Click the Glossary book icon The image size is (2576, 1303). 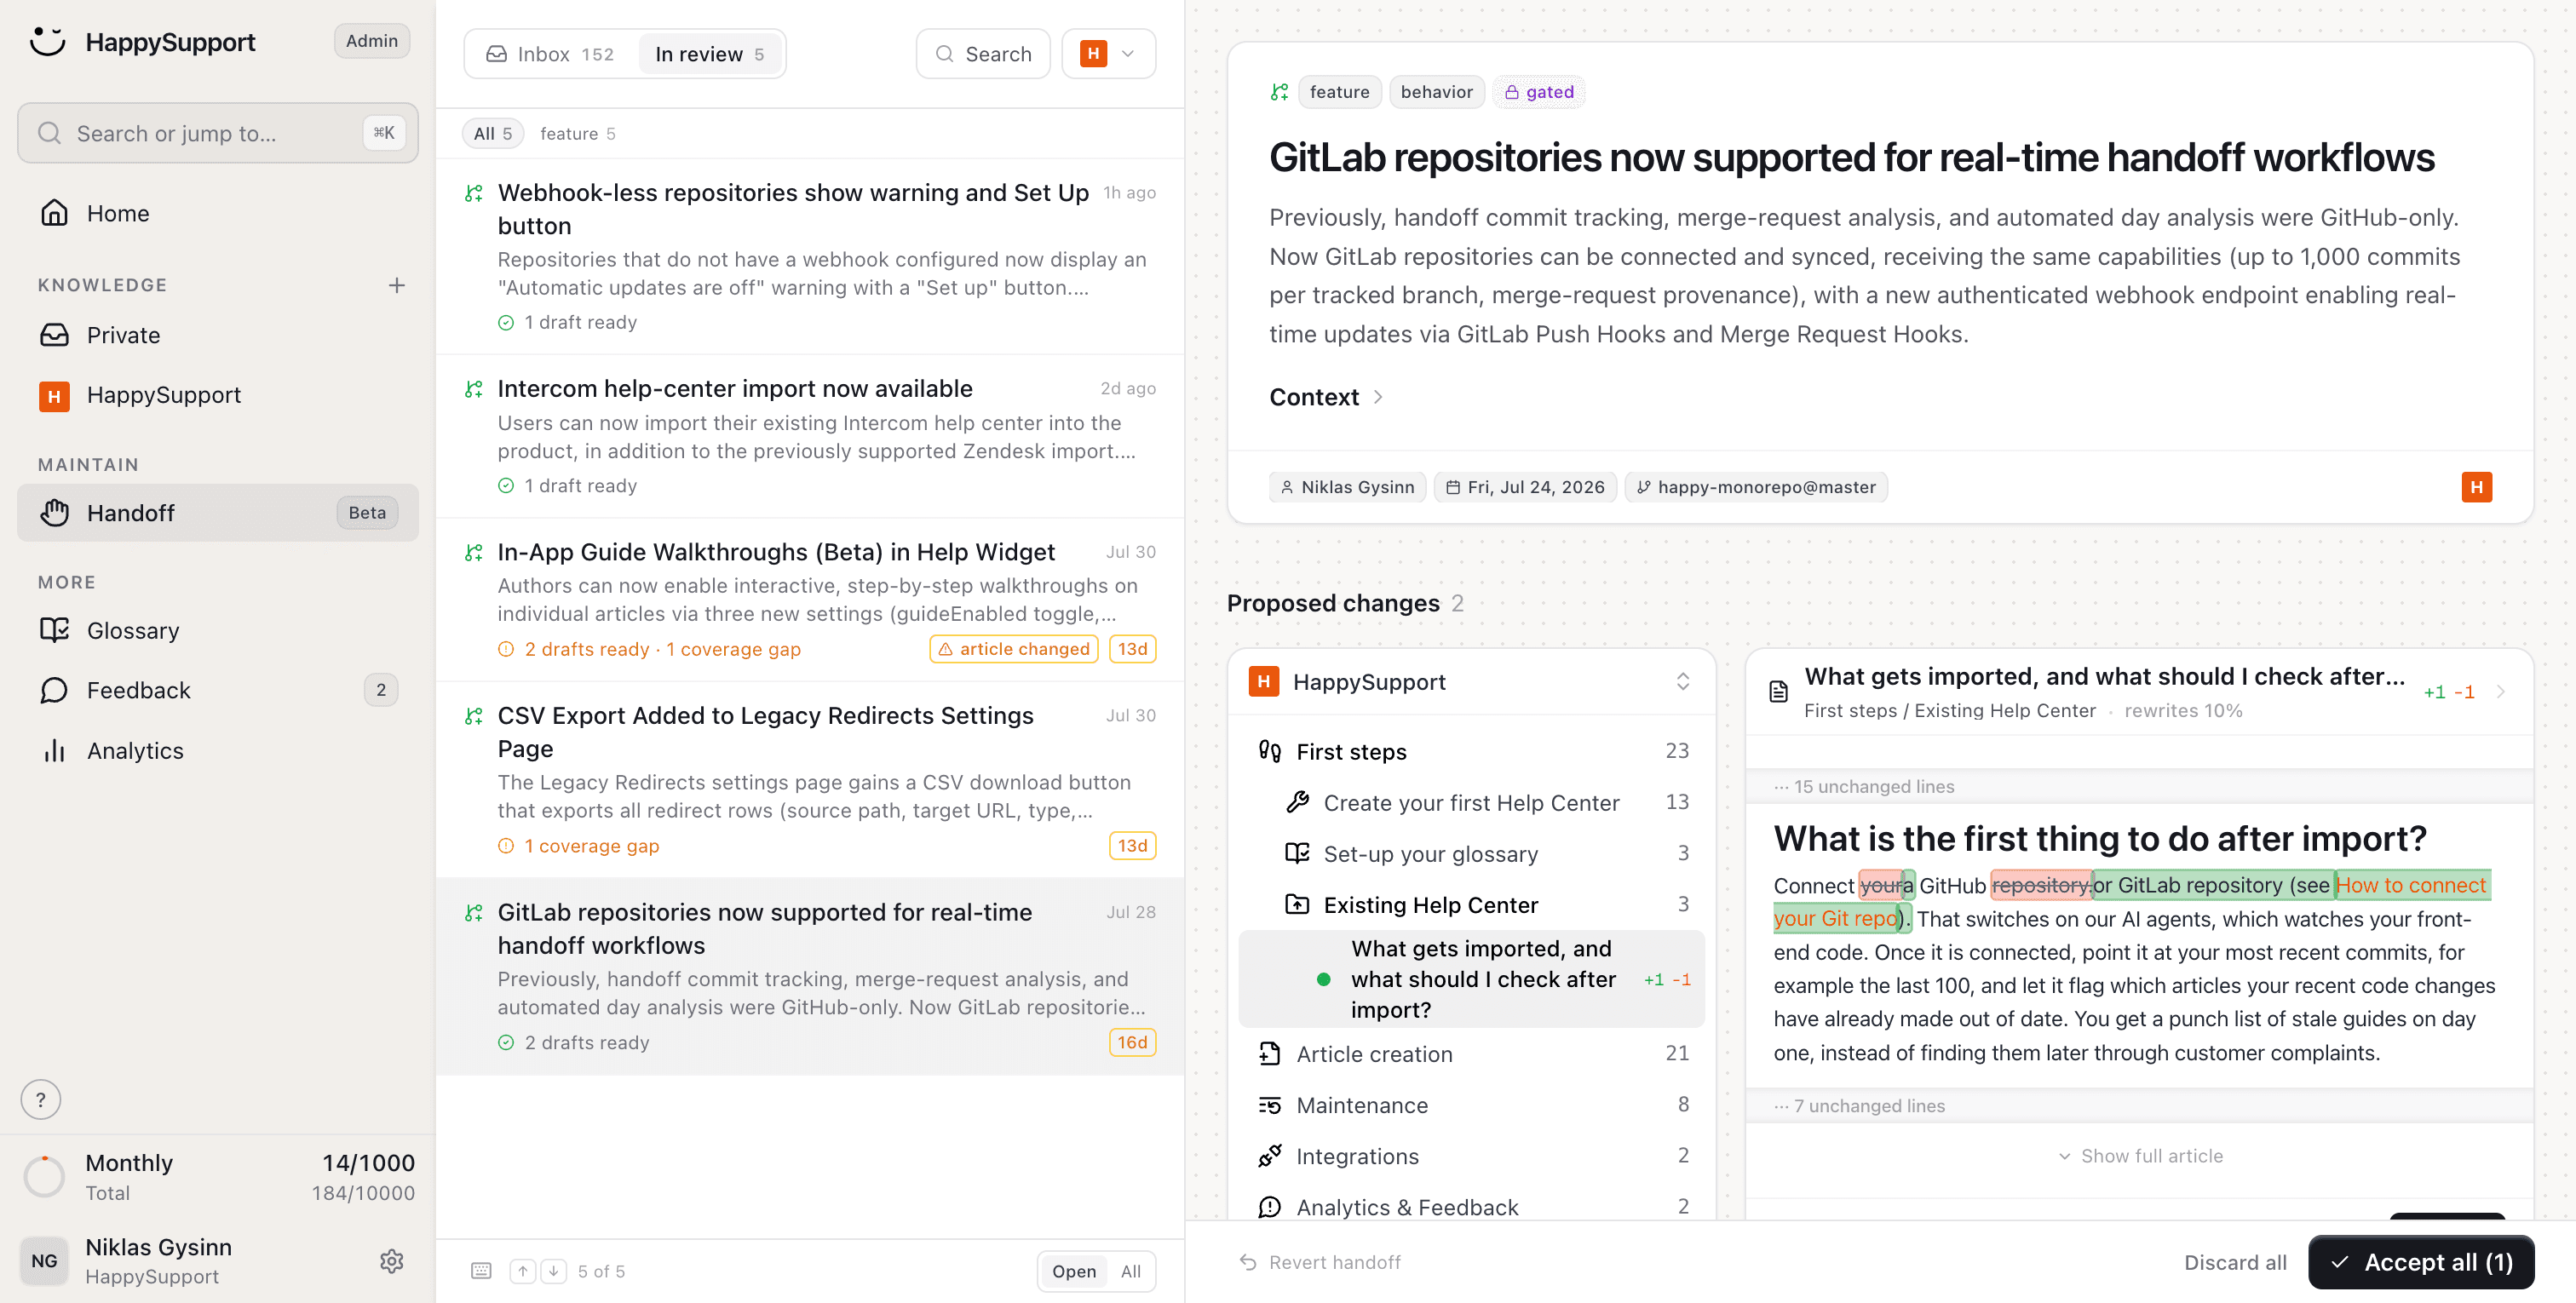pos(54,630)
